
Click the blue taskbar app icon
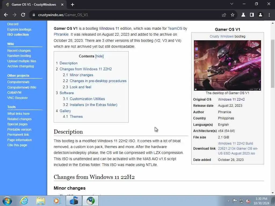point(74,201)
